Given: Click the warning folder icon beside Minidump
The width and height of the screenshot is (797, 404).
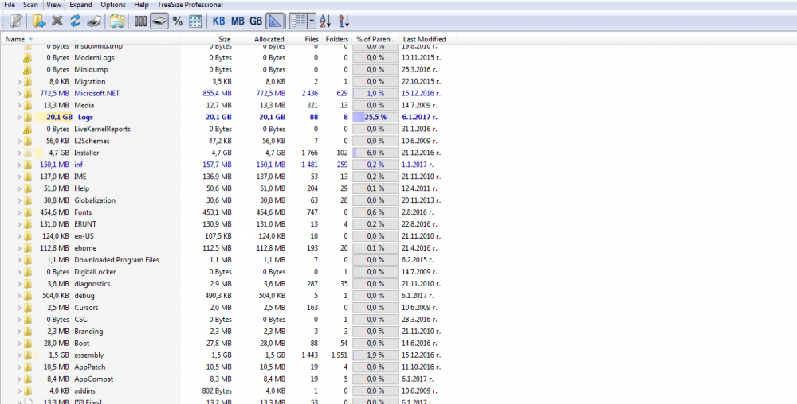Looking at the screenshot, I should pos(27,69).
